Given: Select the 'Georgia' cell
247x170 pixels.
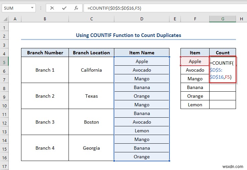Looking at the screenshot, I should (x=91, y=148).
